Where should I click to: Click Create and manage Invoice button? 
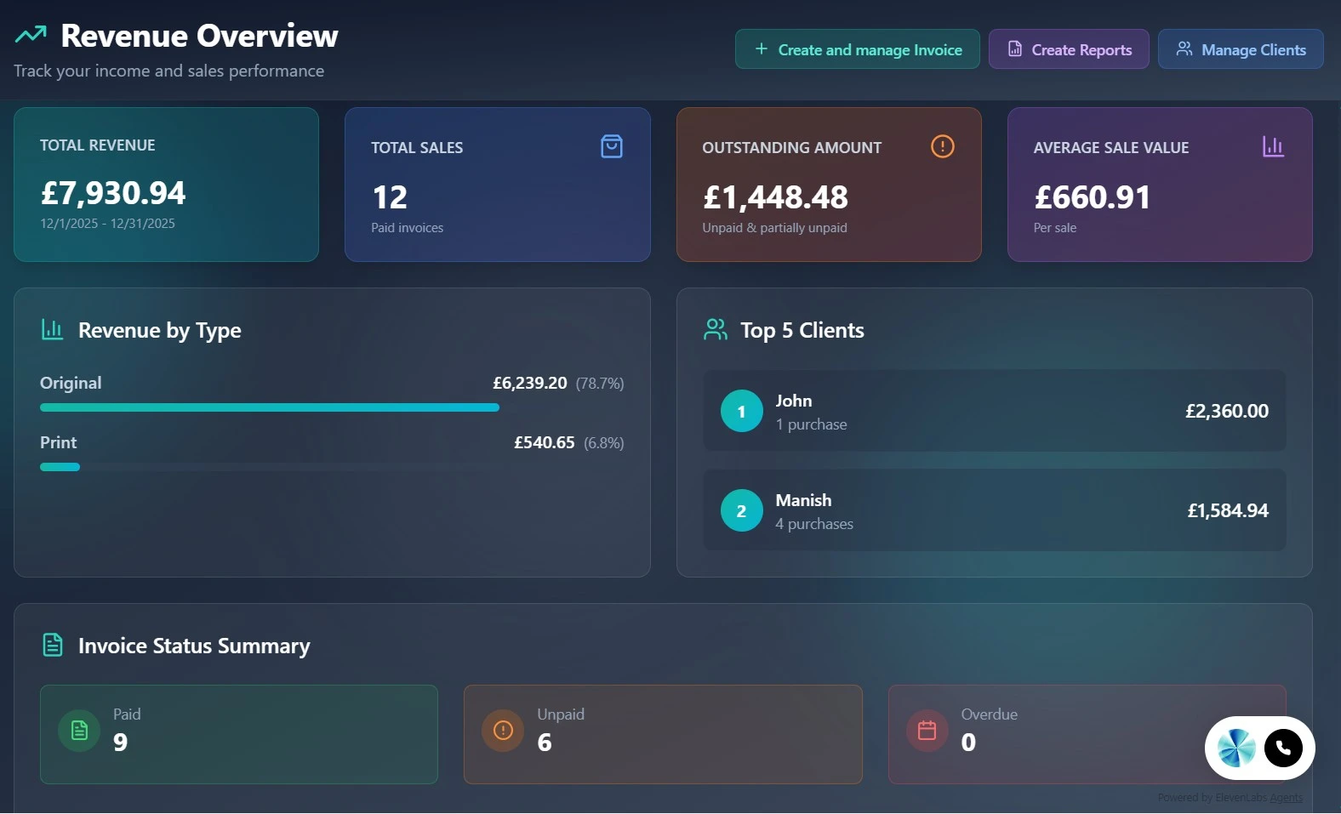pyautogui.click(x=858, y=49)
